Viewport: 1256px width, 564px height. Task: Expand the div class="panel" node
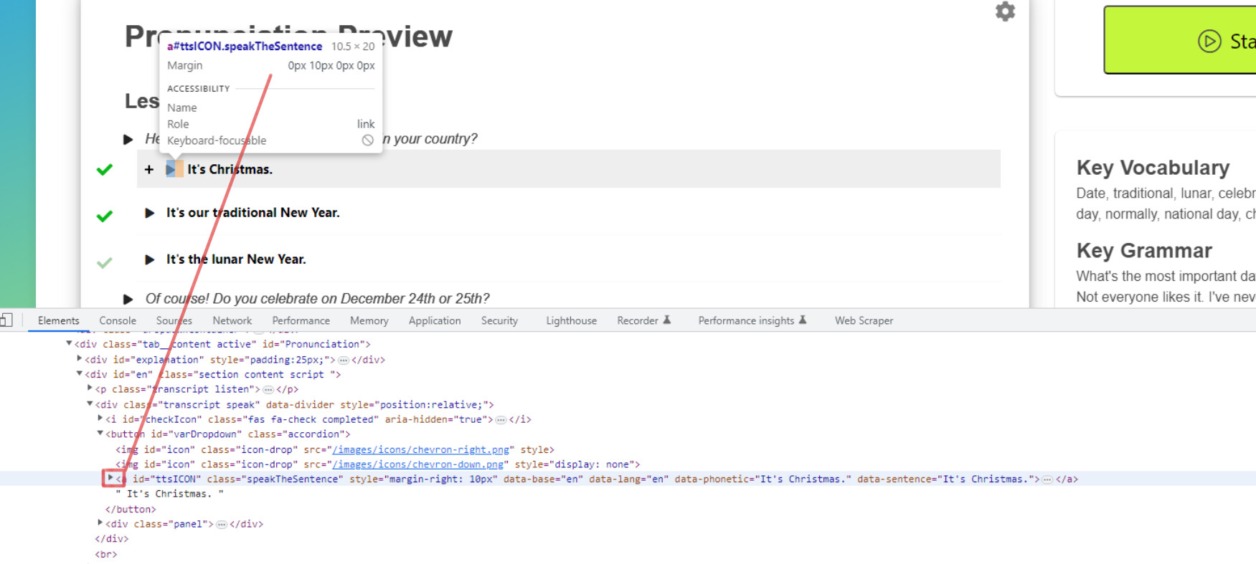[x=100, y=523]
